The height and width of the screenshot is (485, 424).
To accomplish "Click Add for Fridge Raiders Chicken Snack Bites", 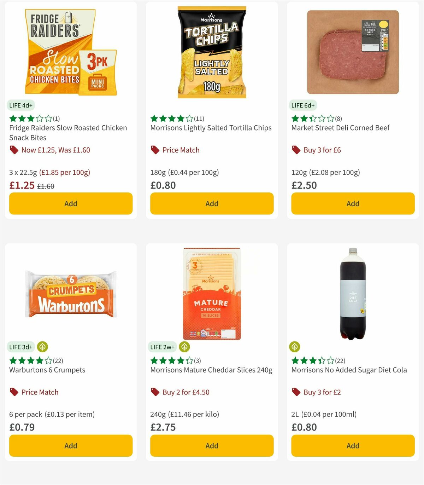I will [x=71, y=203].
